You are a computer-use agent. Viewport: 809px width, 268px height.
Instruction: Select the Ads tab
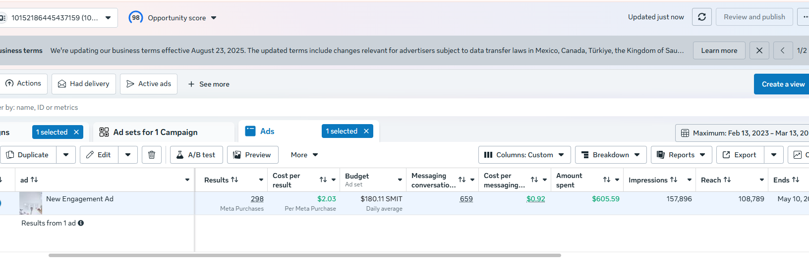point(267,131)
